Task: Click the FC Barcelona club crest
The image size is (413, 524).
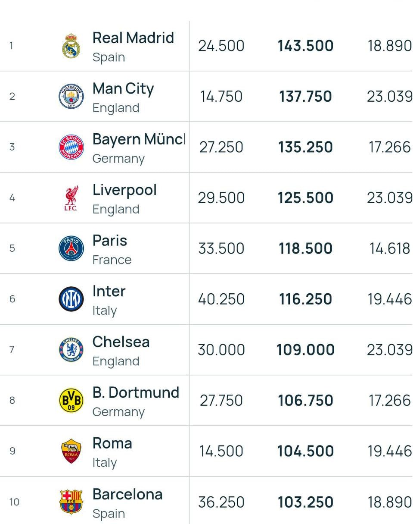Action: click(x=71, y=502)
